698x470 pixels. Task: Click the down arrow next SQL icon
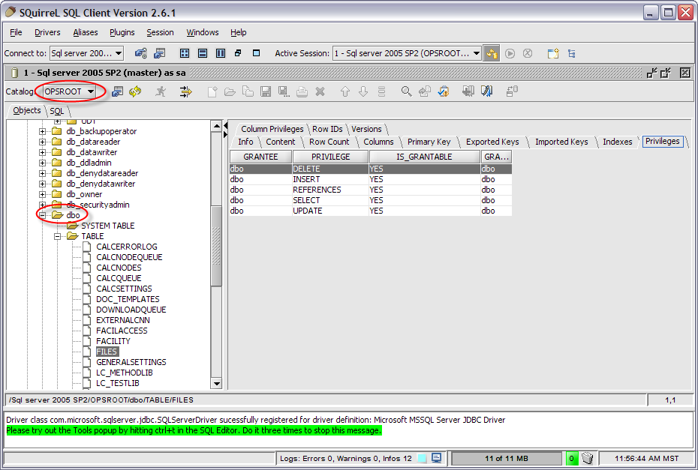pos(363,91)
